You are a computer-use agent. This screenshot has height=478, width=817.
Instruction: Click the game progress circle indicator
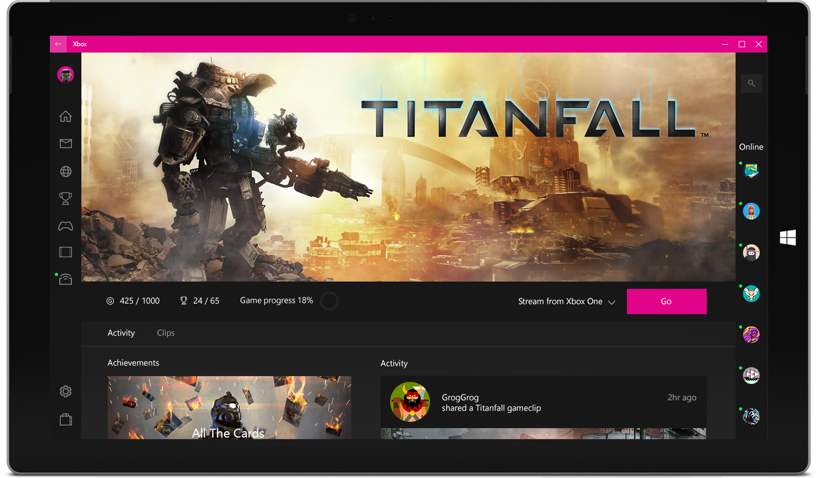point(329,300)
